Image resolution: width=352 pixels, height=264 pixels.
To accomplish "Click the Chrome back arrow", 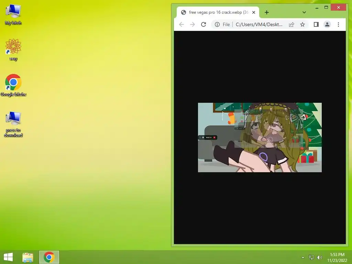I will click(x=181, y=24).
